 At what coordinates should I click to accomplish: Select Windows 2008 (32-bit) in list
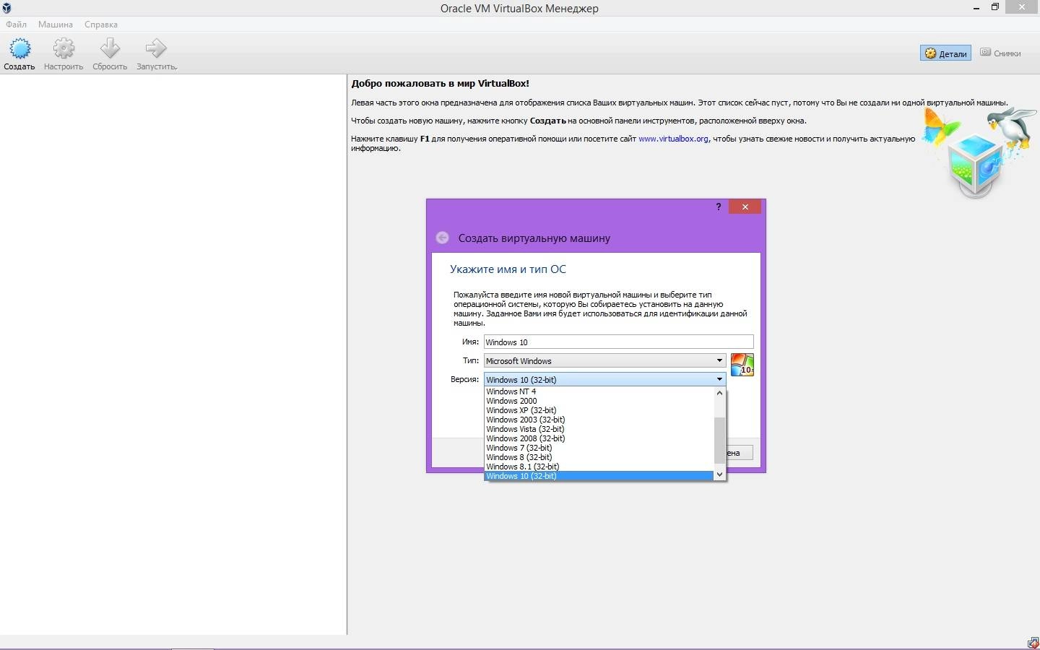coord(599,438)
